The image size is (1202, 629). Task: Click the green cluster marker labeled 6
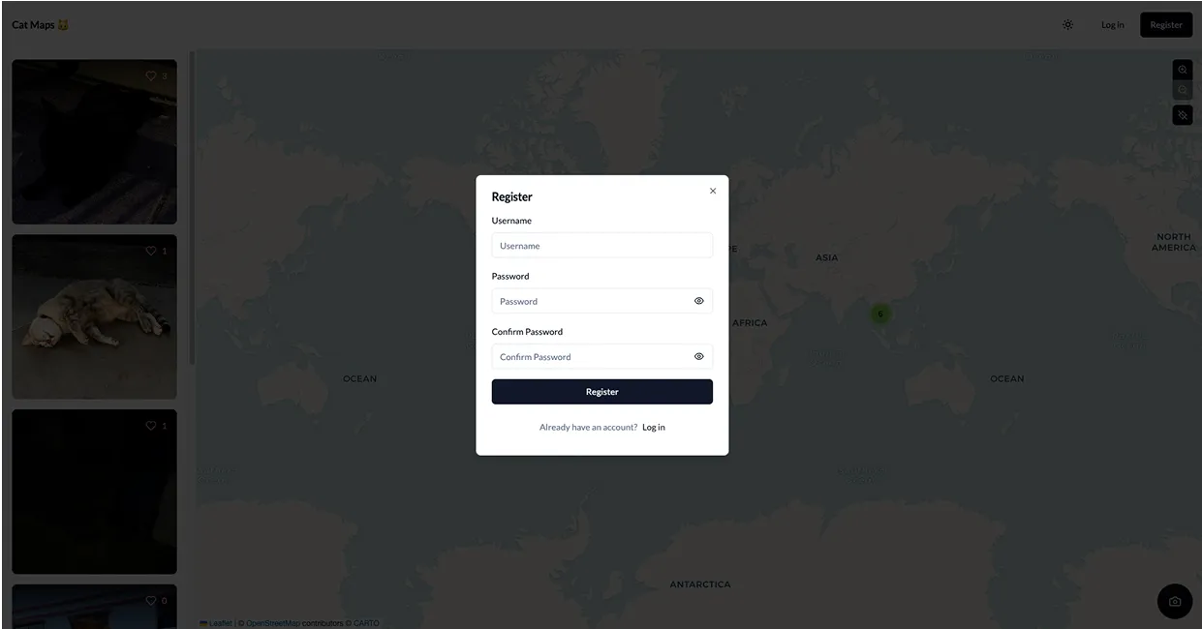(x=880, y=314)
